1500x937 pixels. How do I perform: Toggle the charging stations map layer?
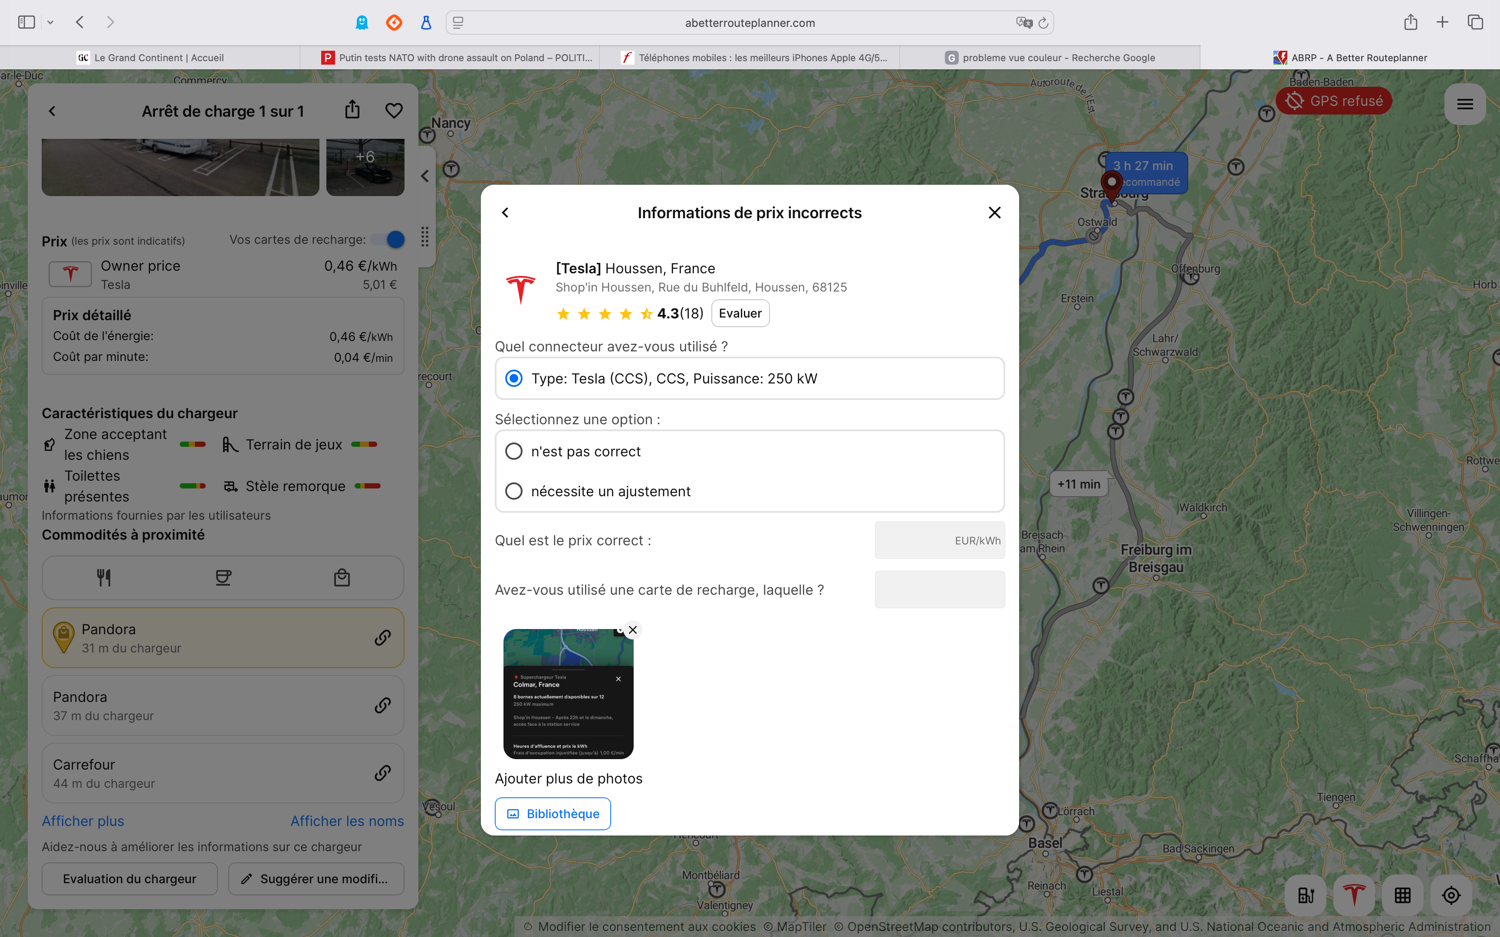pyautogui.click(x=1306, y=895)
